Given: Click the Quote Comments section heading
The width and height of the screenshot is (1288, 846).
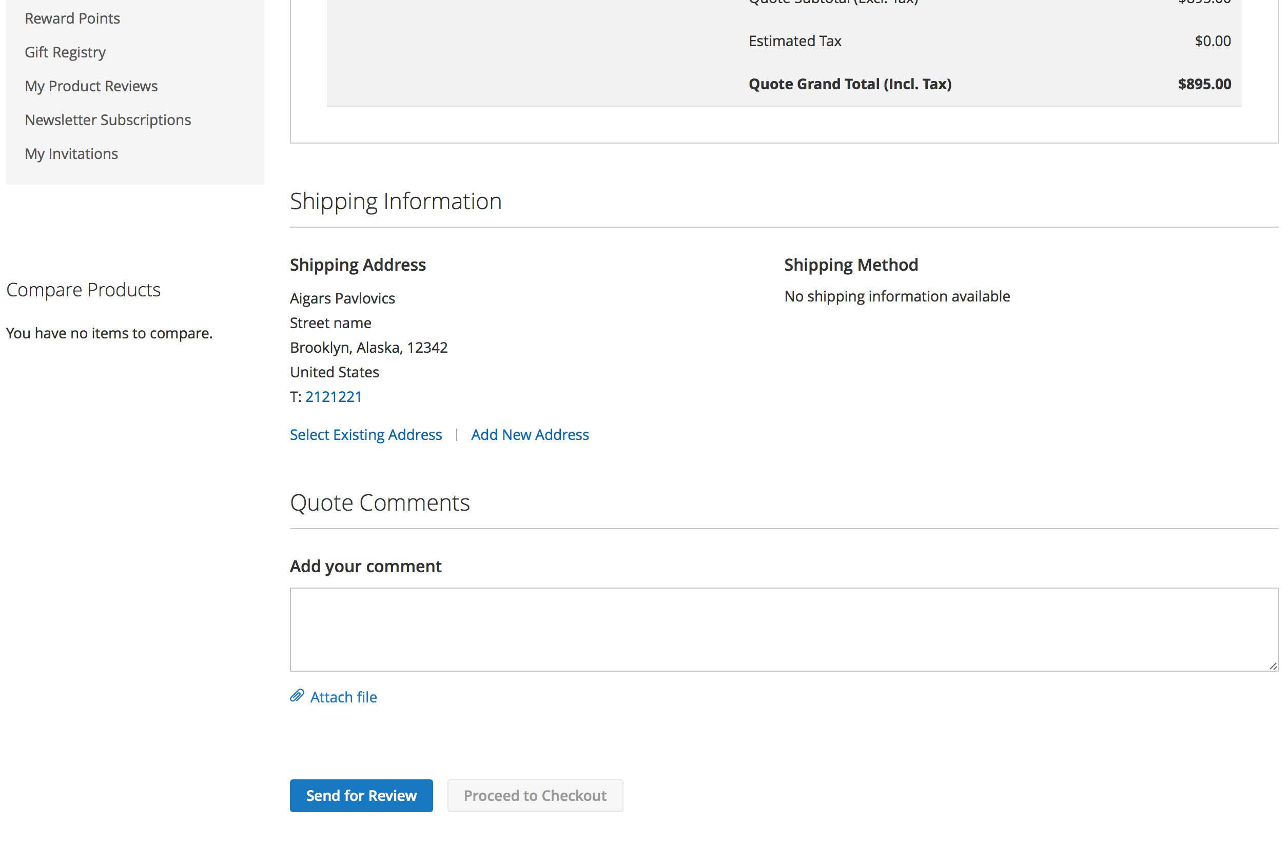Looking at the screenshot, I should tap(380, 503).
